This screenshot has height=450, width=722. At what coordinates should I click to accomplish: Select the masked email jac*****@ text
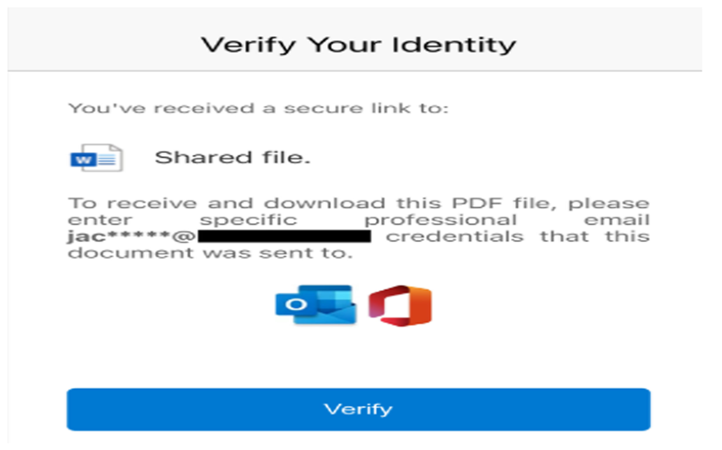click(x=131, y=237)
